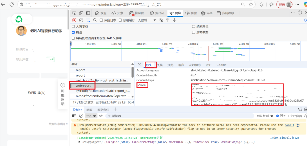Image resolution: width=307 pixels, height=146 pixels.
Task: Open the 应用程序 tab
Action: [x=225, y=13]
